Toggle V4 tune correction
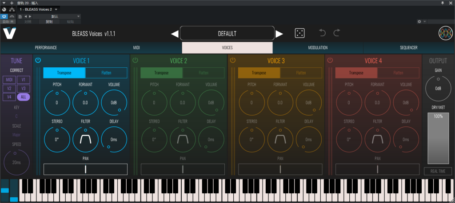This screenshot has width=455, height=203. (9, 98)
